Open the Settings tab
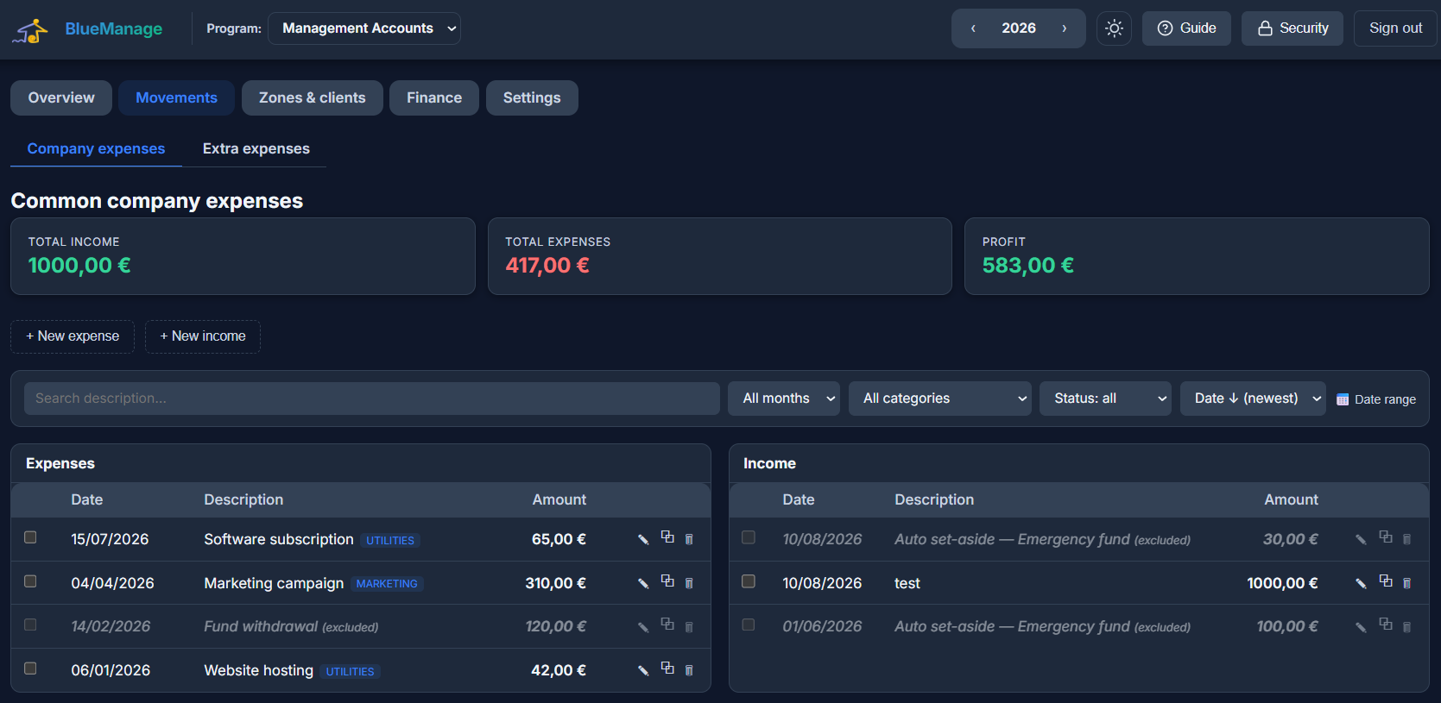The width and height of the screenshot is (1441, 703). point(532,97)
